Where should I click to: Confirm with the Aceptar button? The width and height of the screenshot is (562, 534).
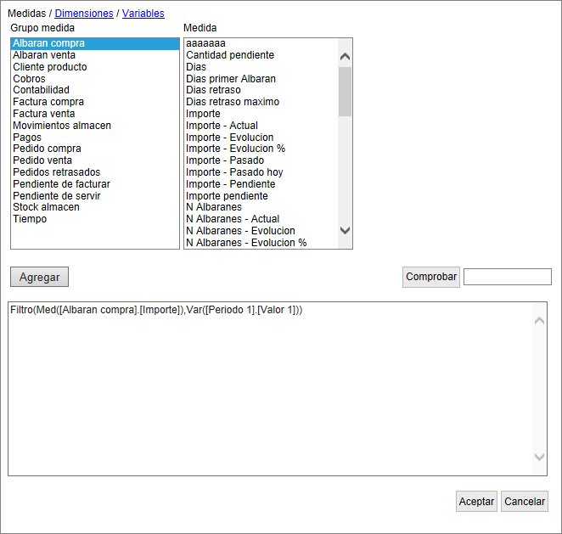pyautogui.click(x=476, y=501)
